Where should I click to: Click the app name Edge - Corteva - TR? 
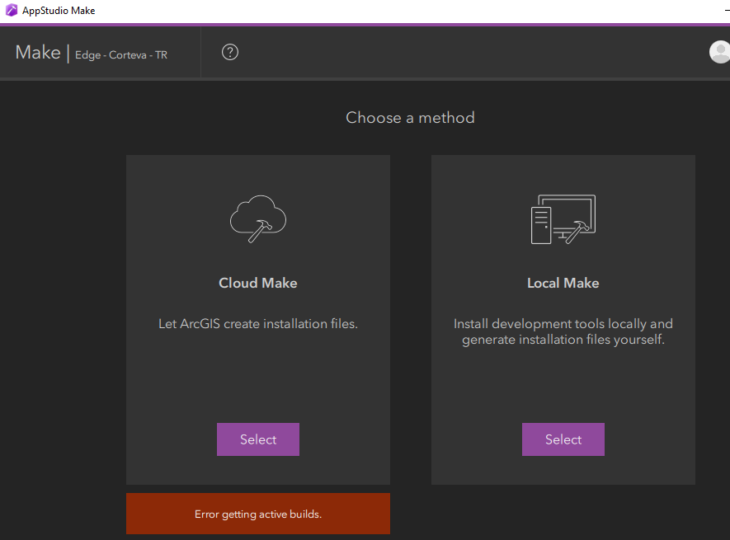pyautogui.click(x=121, y=55)
